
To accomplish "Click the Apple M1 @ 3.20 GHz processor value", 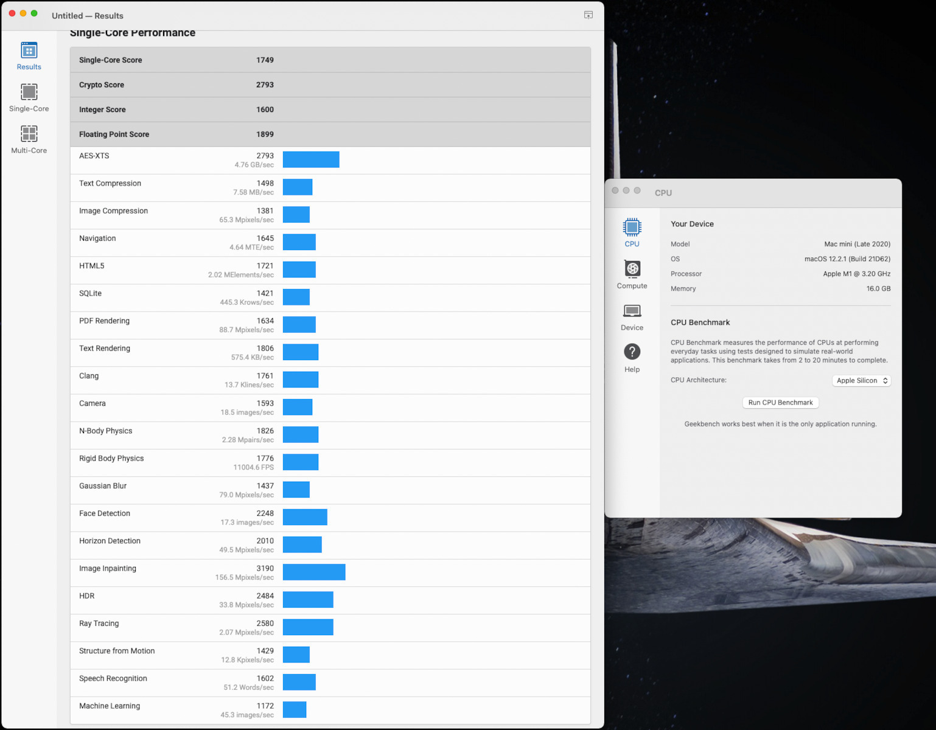I will pyautogui.click(x=856, y=274).
